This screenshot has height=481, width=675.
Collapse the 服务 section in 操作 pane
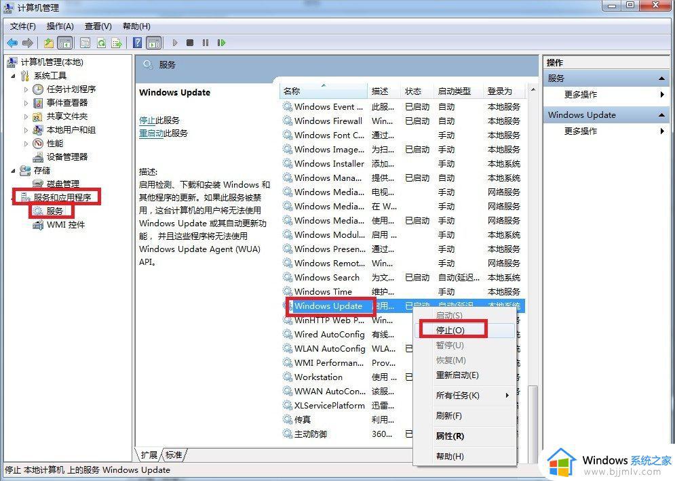[x=661, y=78]
